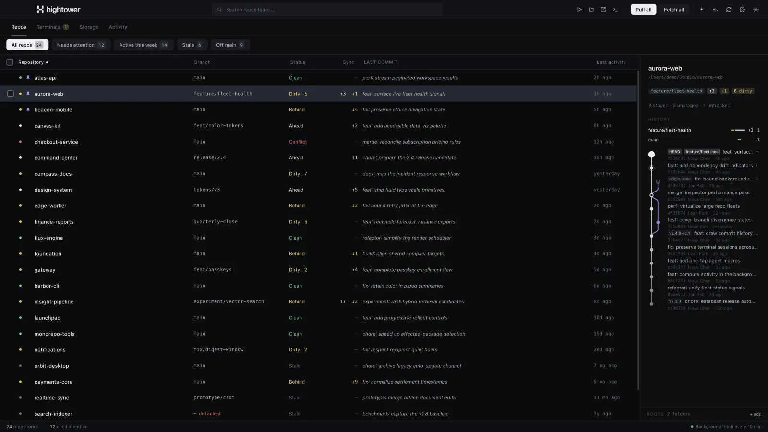Click the aurora-web path /Users/demo/Studio/aurora-web

tap(685, 77)
